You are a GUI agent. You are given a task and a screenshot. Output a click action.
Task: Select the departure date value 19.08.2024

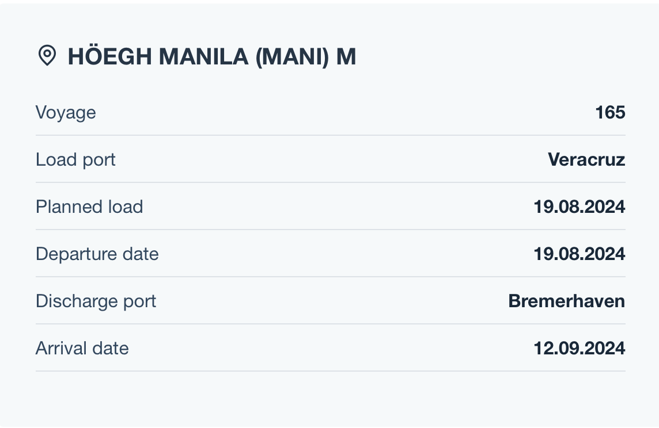click(580, 254)
